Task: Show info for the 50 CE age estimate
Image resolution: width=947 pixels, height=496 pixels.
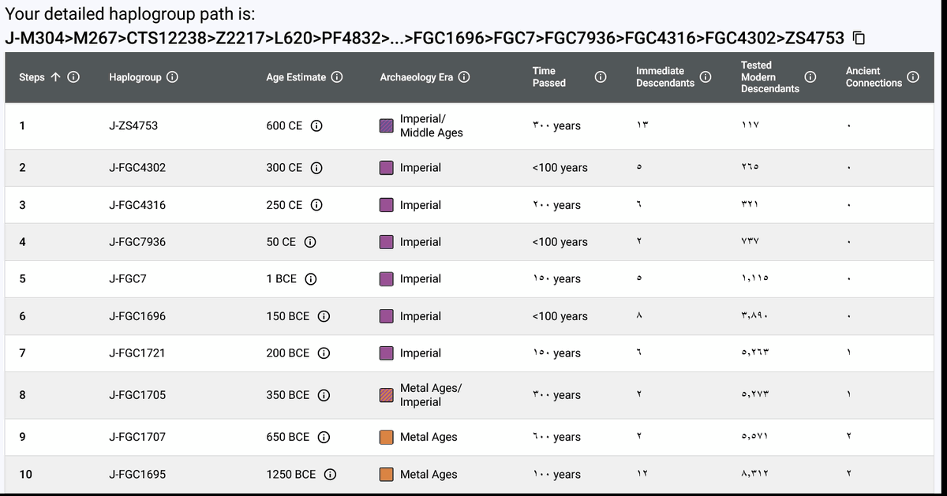Action: (310, 242)
